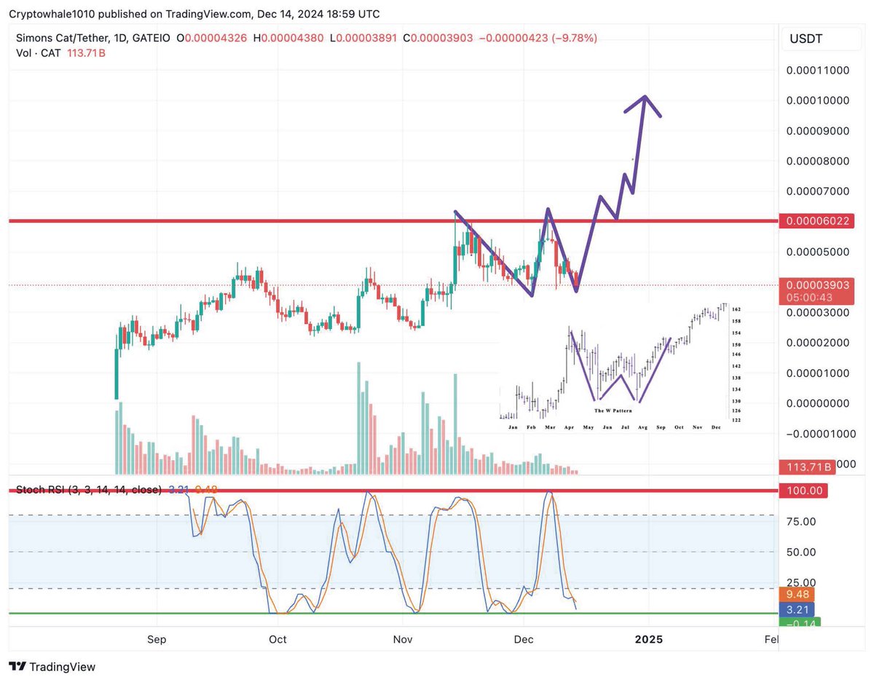Click the 0.00008000 price axis label
Image resolution: width=874 pixels, height=682 pixels.
click(818, 161)
